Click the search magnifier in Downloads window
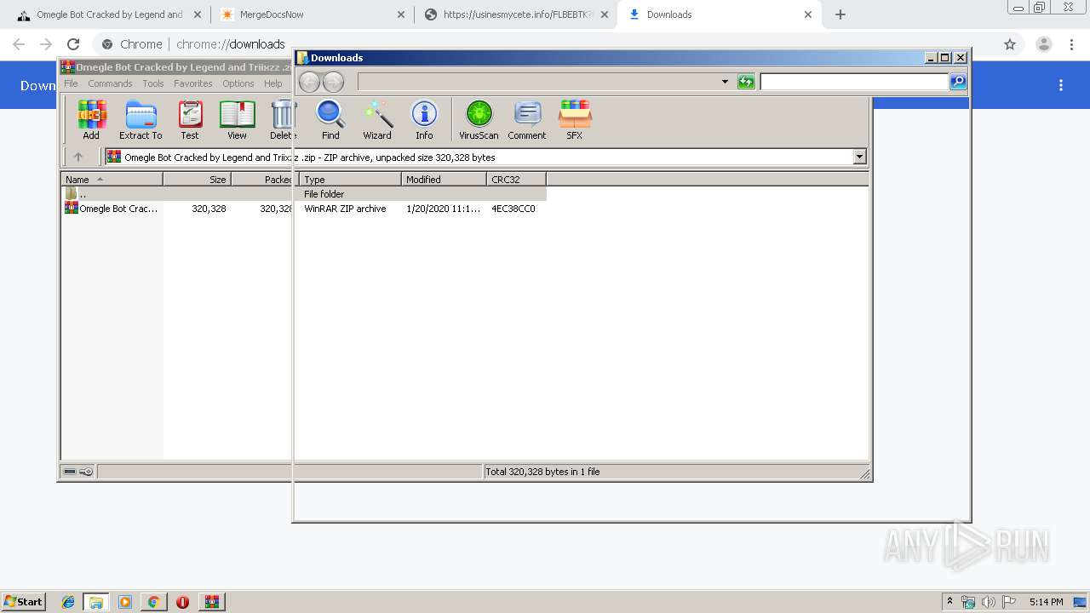The width and height of the screenshot is (1090, 613). [x=958, y=82]
